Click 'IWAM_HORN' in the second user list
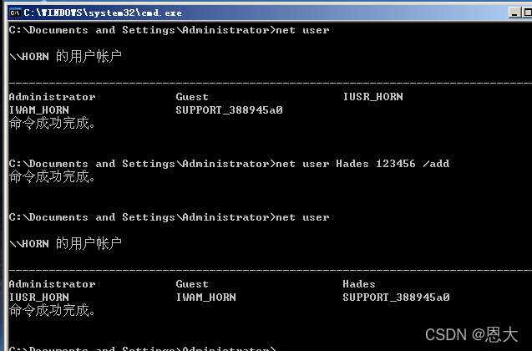This screenshot has width=532, height=351. pos(206,298)
